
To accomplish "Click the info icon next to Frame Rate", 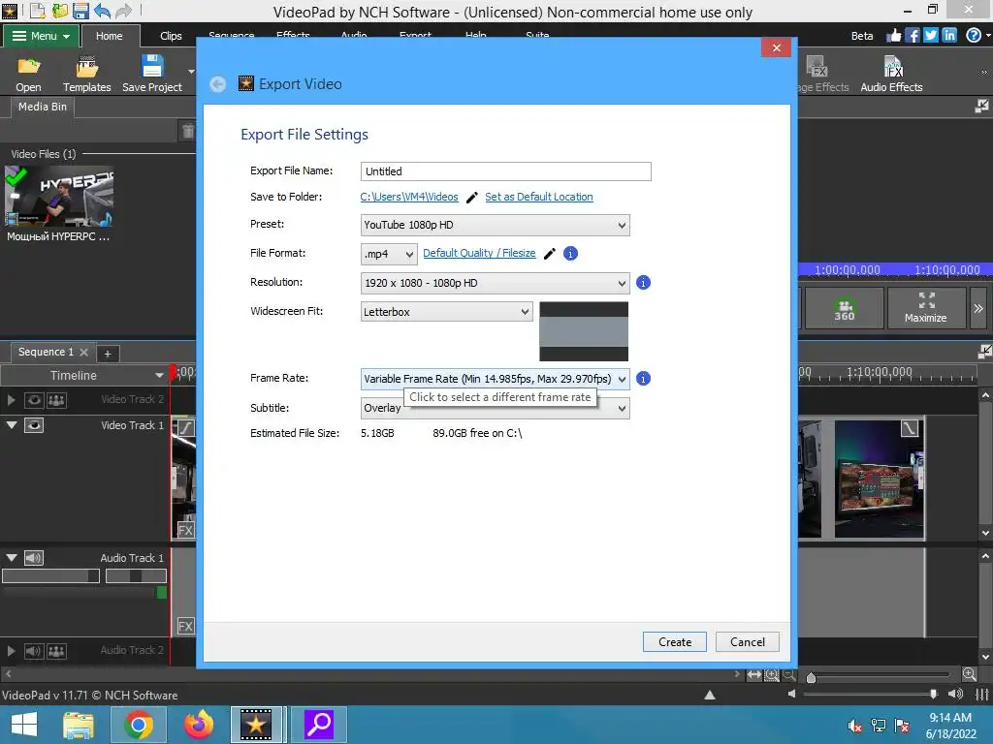I will pos(643,379).
